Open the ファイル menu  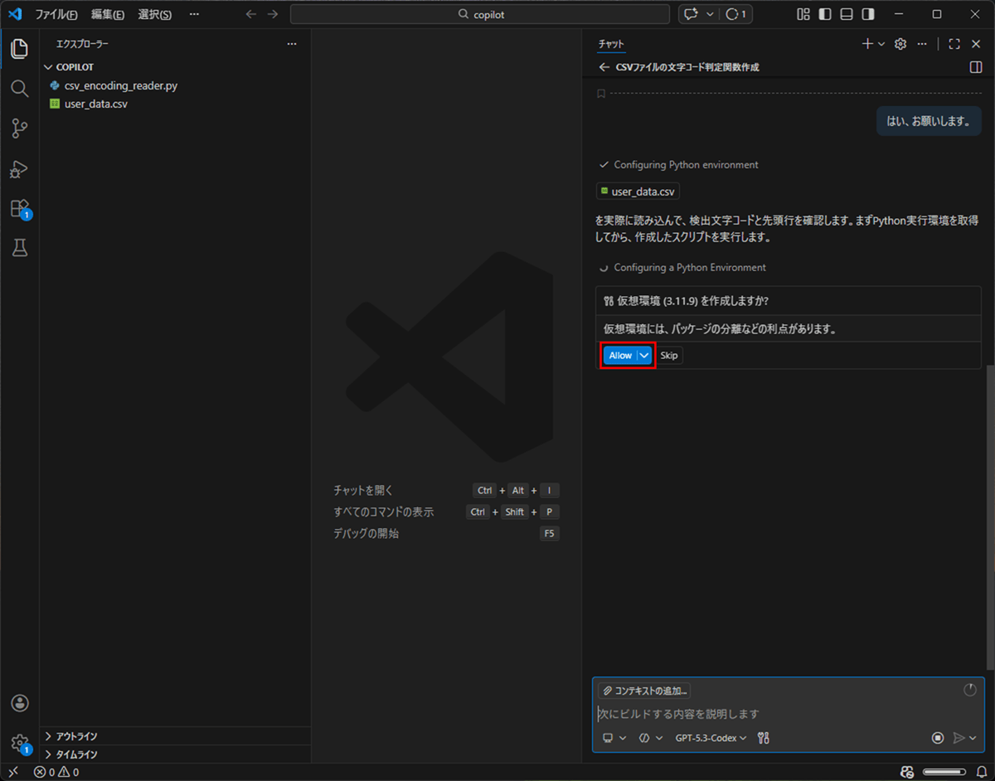click(x=56, y=14)
